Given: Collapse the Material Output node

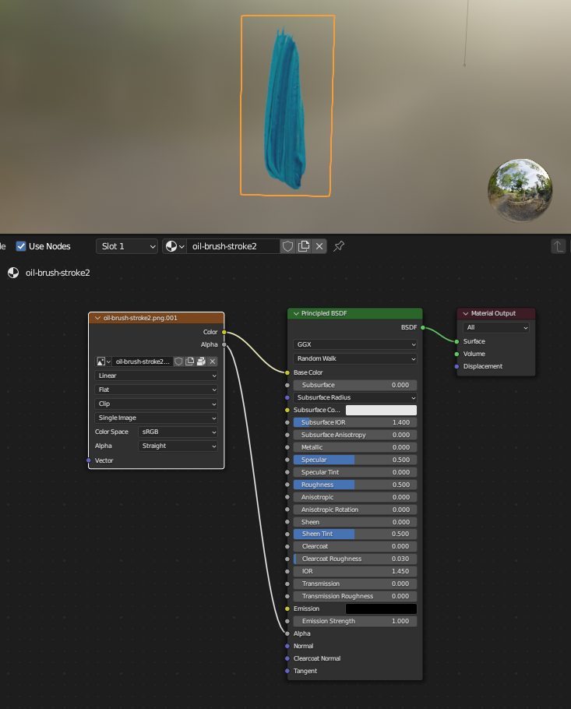Looking at the screenshot, I should click(465, 313).
